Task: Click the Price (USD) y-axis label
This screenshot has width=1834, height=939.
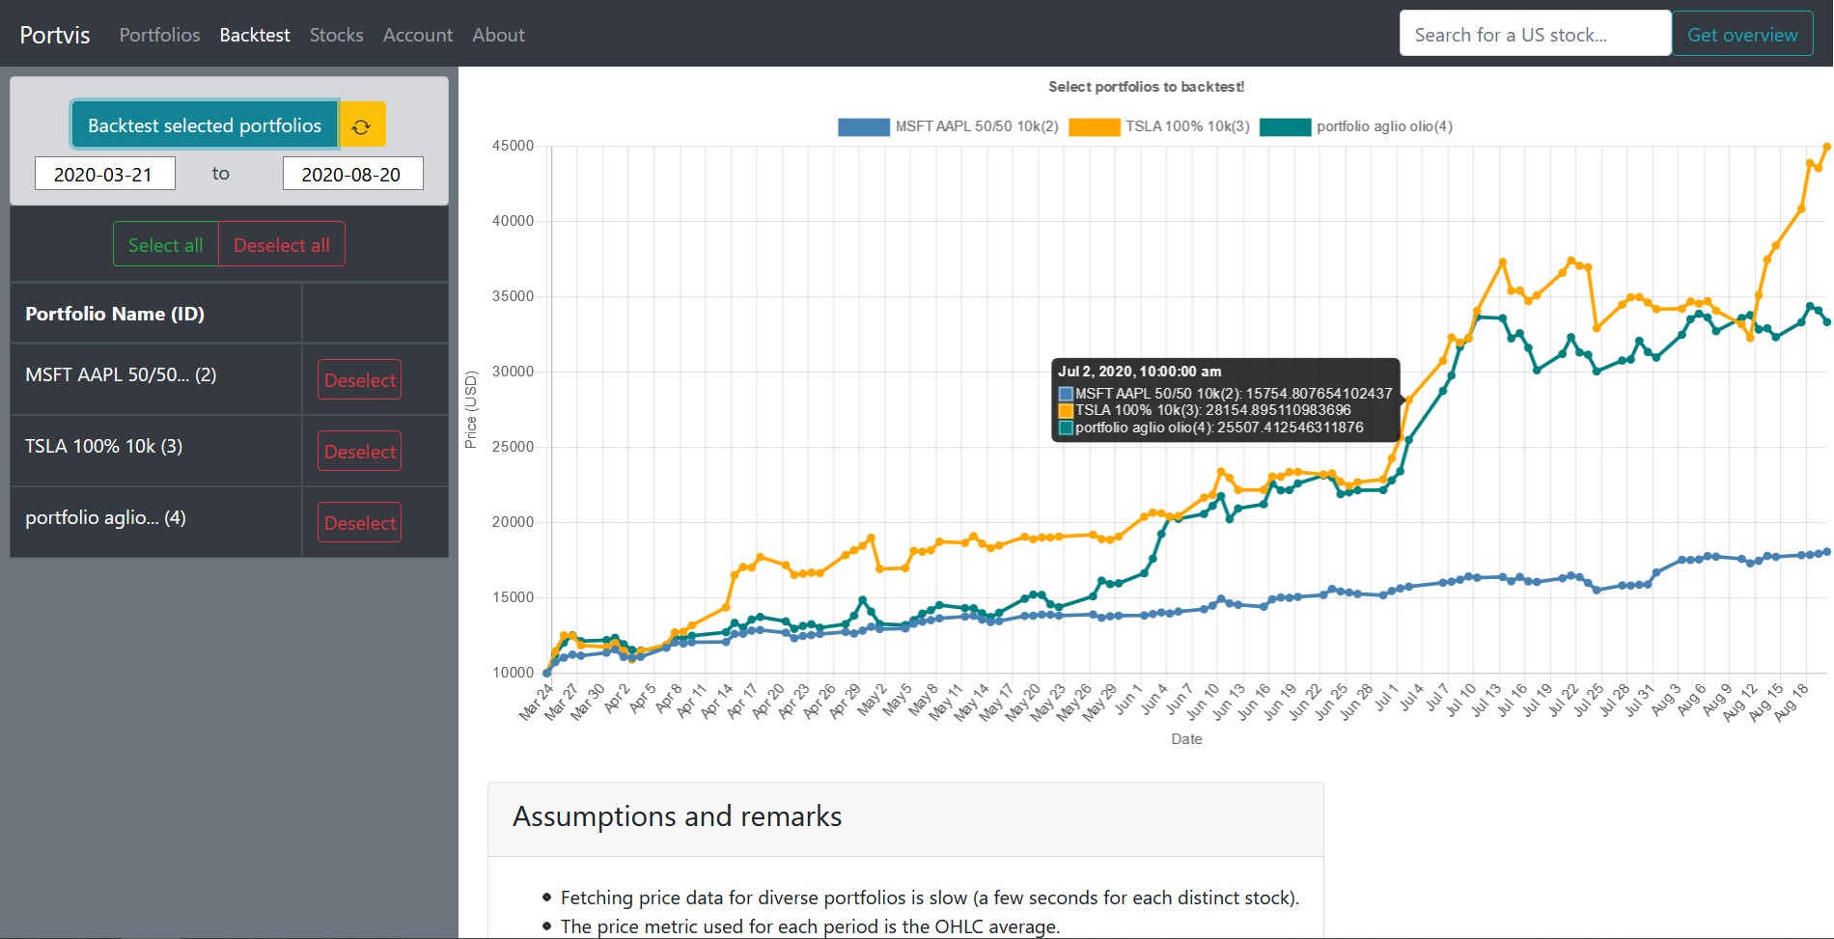Action: pyautogui.click(x=471, y=409)
